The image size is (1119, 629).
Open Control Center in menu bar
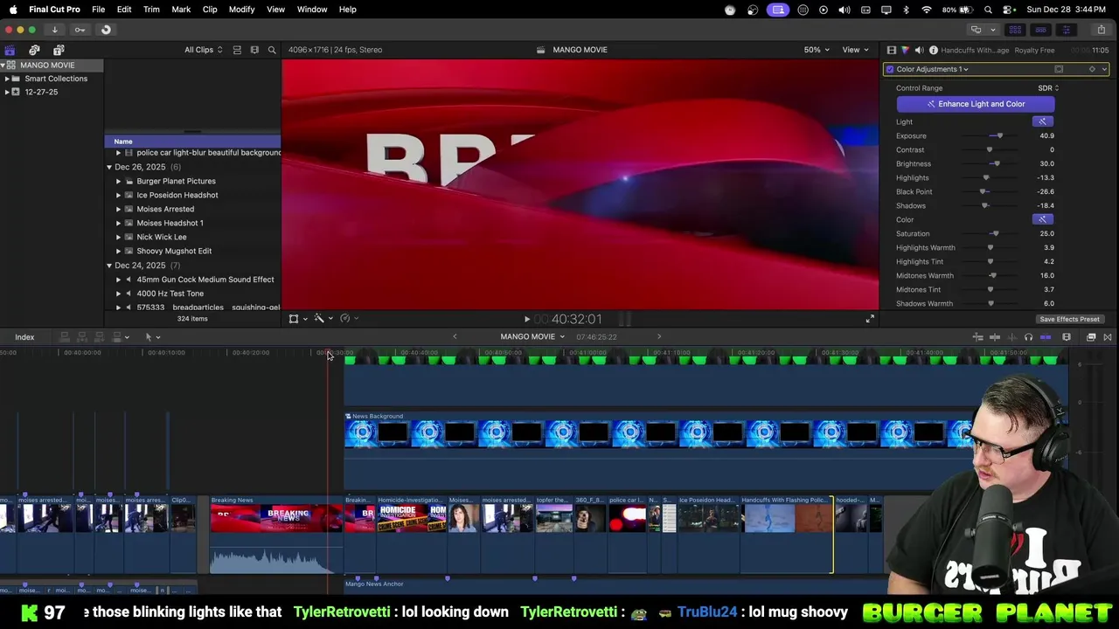pos(1008,10)
